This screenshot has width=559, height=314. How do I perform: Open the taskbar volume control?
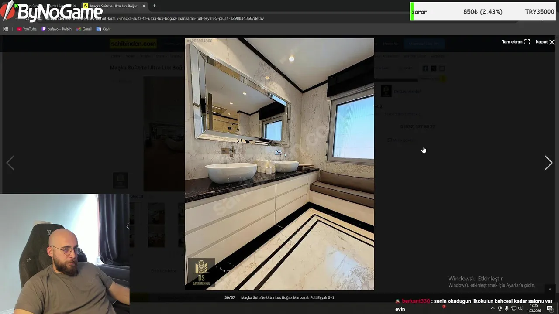[520, 308]
